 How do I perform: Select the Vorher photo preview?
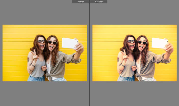pos(45,53)
